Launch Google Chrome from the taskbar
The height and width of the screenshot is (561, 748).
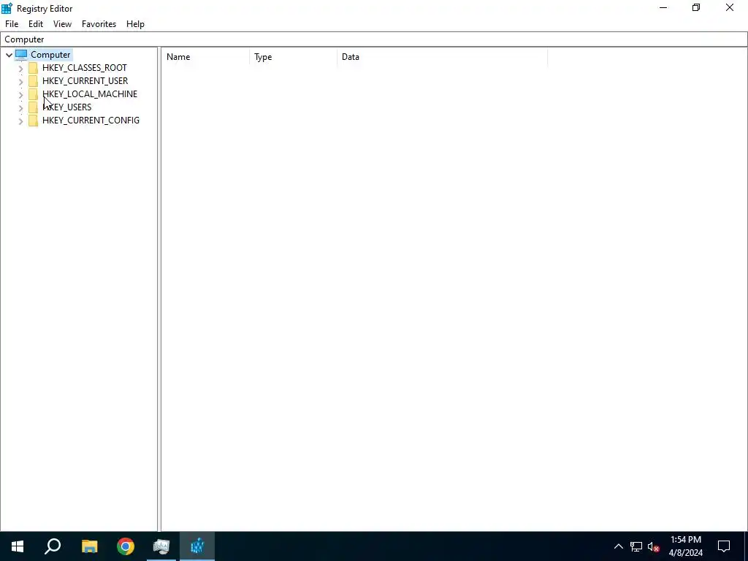coord(126,546)
